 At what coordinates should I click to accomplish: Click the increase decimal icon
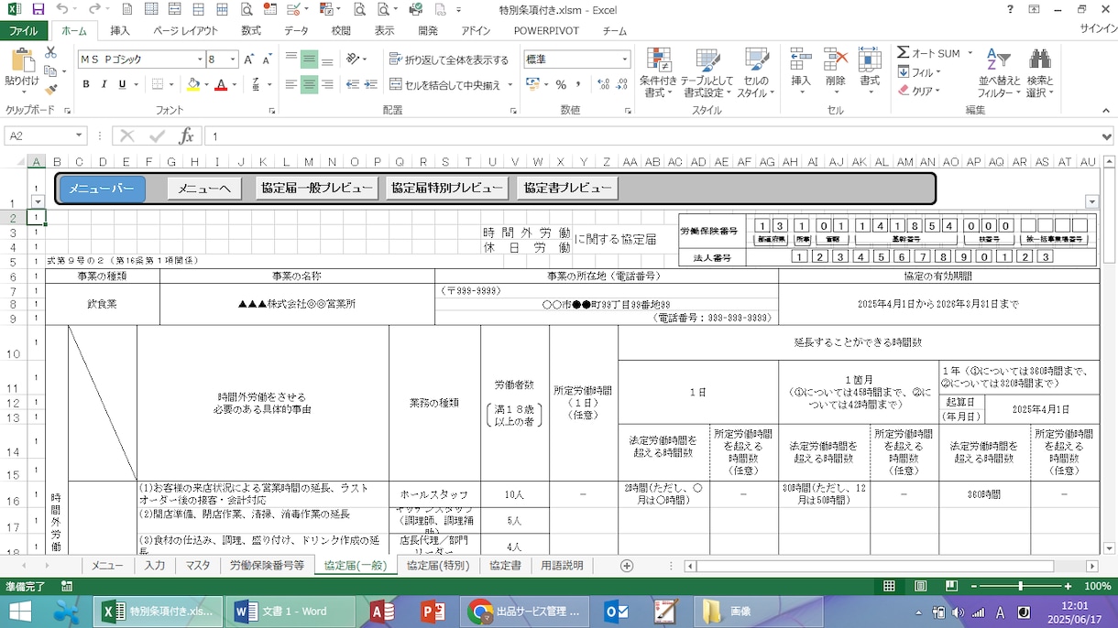pos(602,85)
